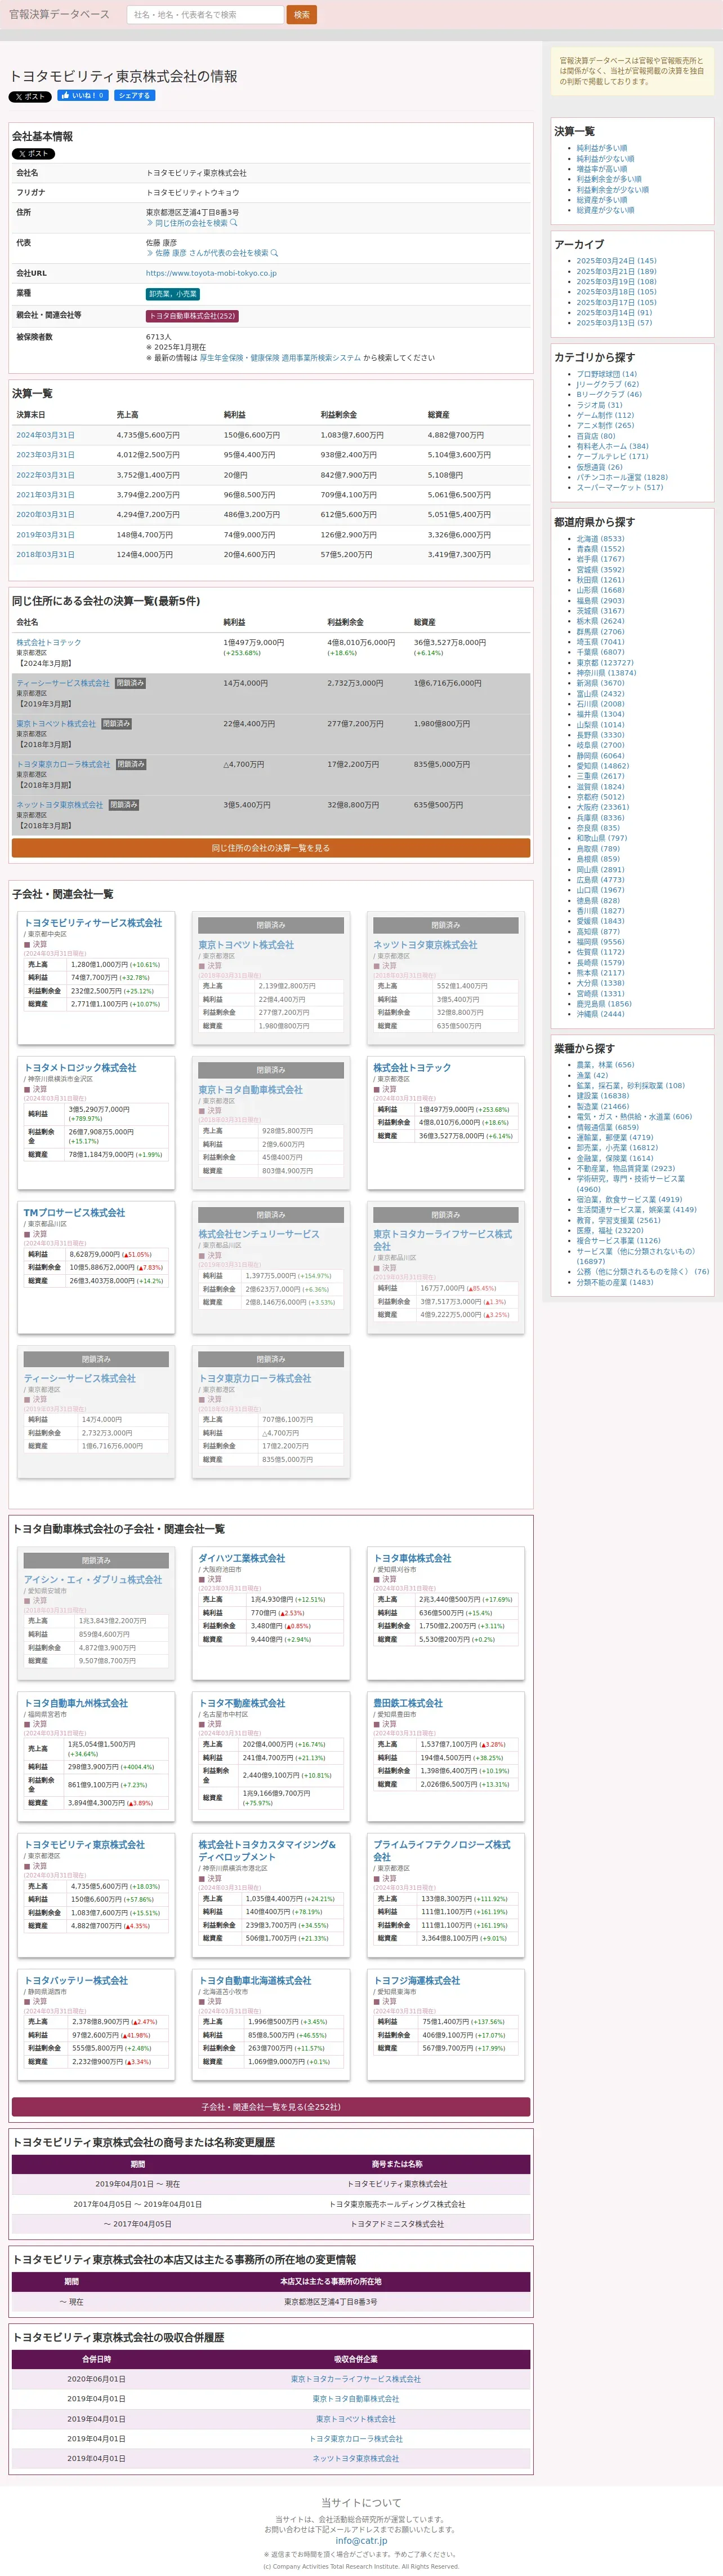Click the X ポスト button beside the いいね button
723x2576 pixels.
click(30, 97)
